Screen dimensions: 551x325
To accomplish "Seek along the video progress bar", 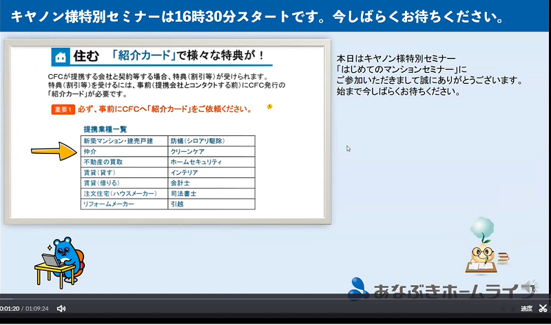I will coord(275,299).
